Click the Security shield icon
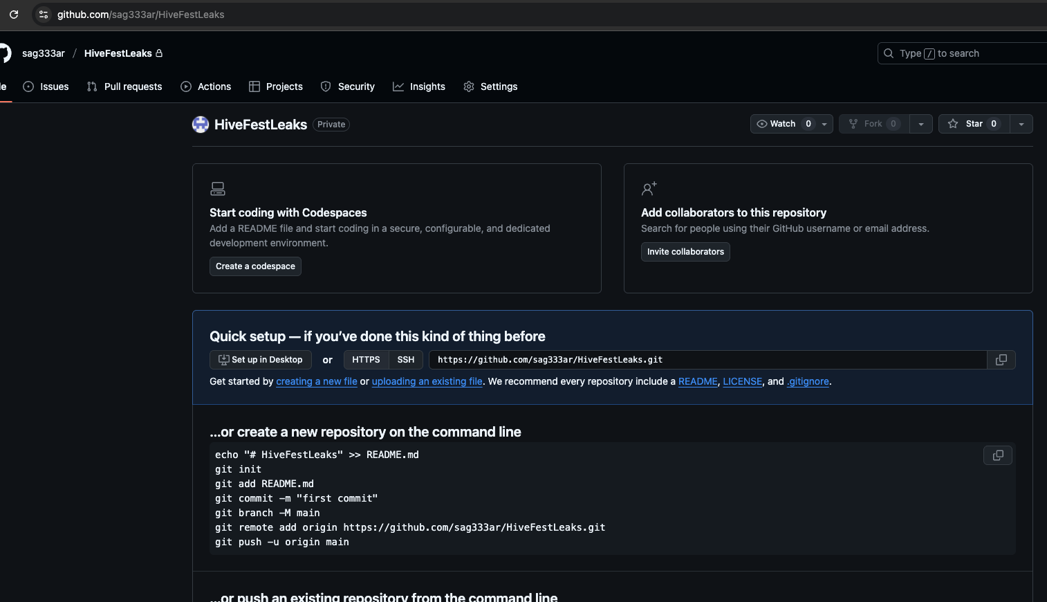 [x=326, y=86]
